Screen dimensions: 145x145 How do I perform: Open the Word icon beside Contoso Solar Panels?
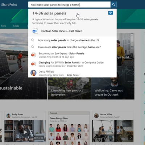click(x=35, y=31)
